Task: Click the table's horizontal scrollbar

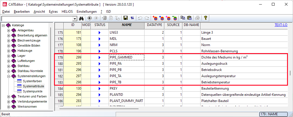Action: click(x=99, y=108)
